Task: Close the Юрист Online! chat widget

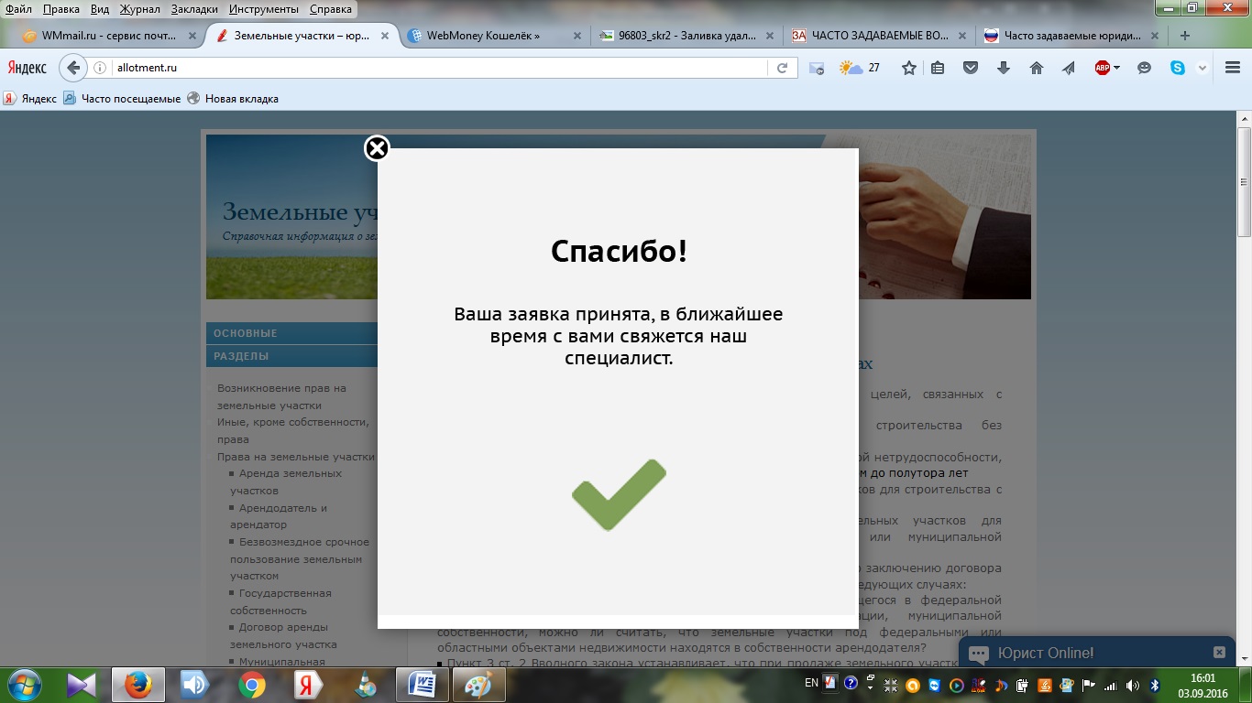Action: (1219, 653)
